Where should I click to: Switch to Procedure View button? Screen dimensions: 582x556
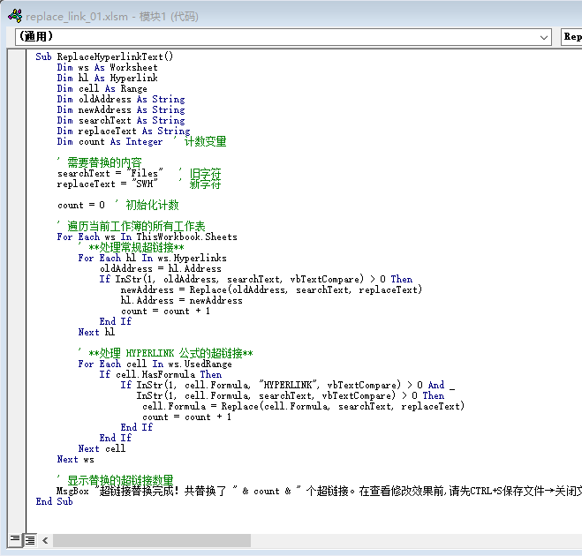(x=15, y=538)
